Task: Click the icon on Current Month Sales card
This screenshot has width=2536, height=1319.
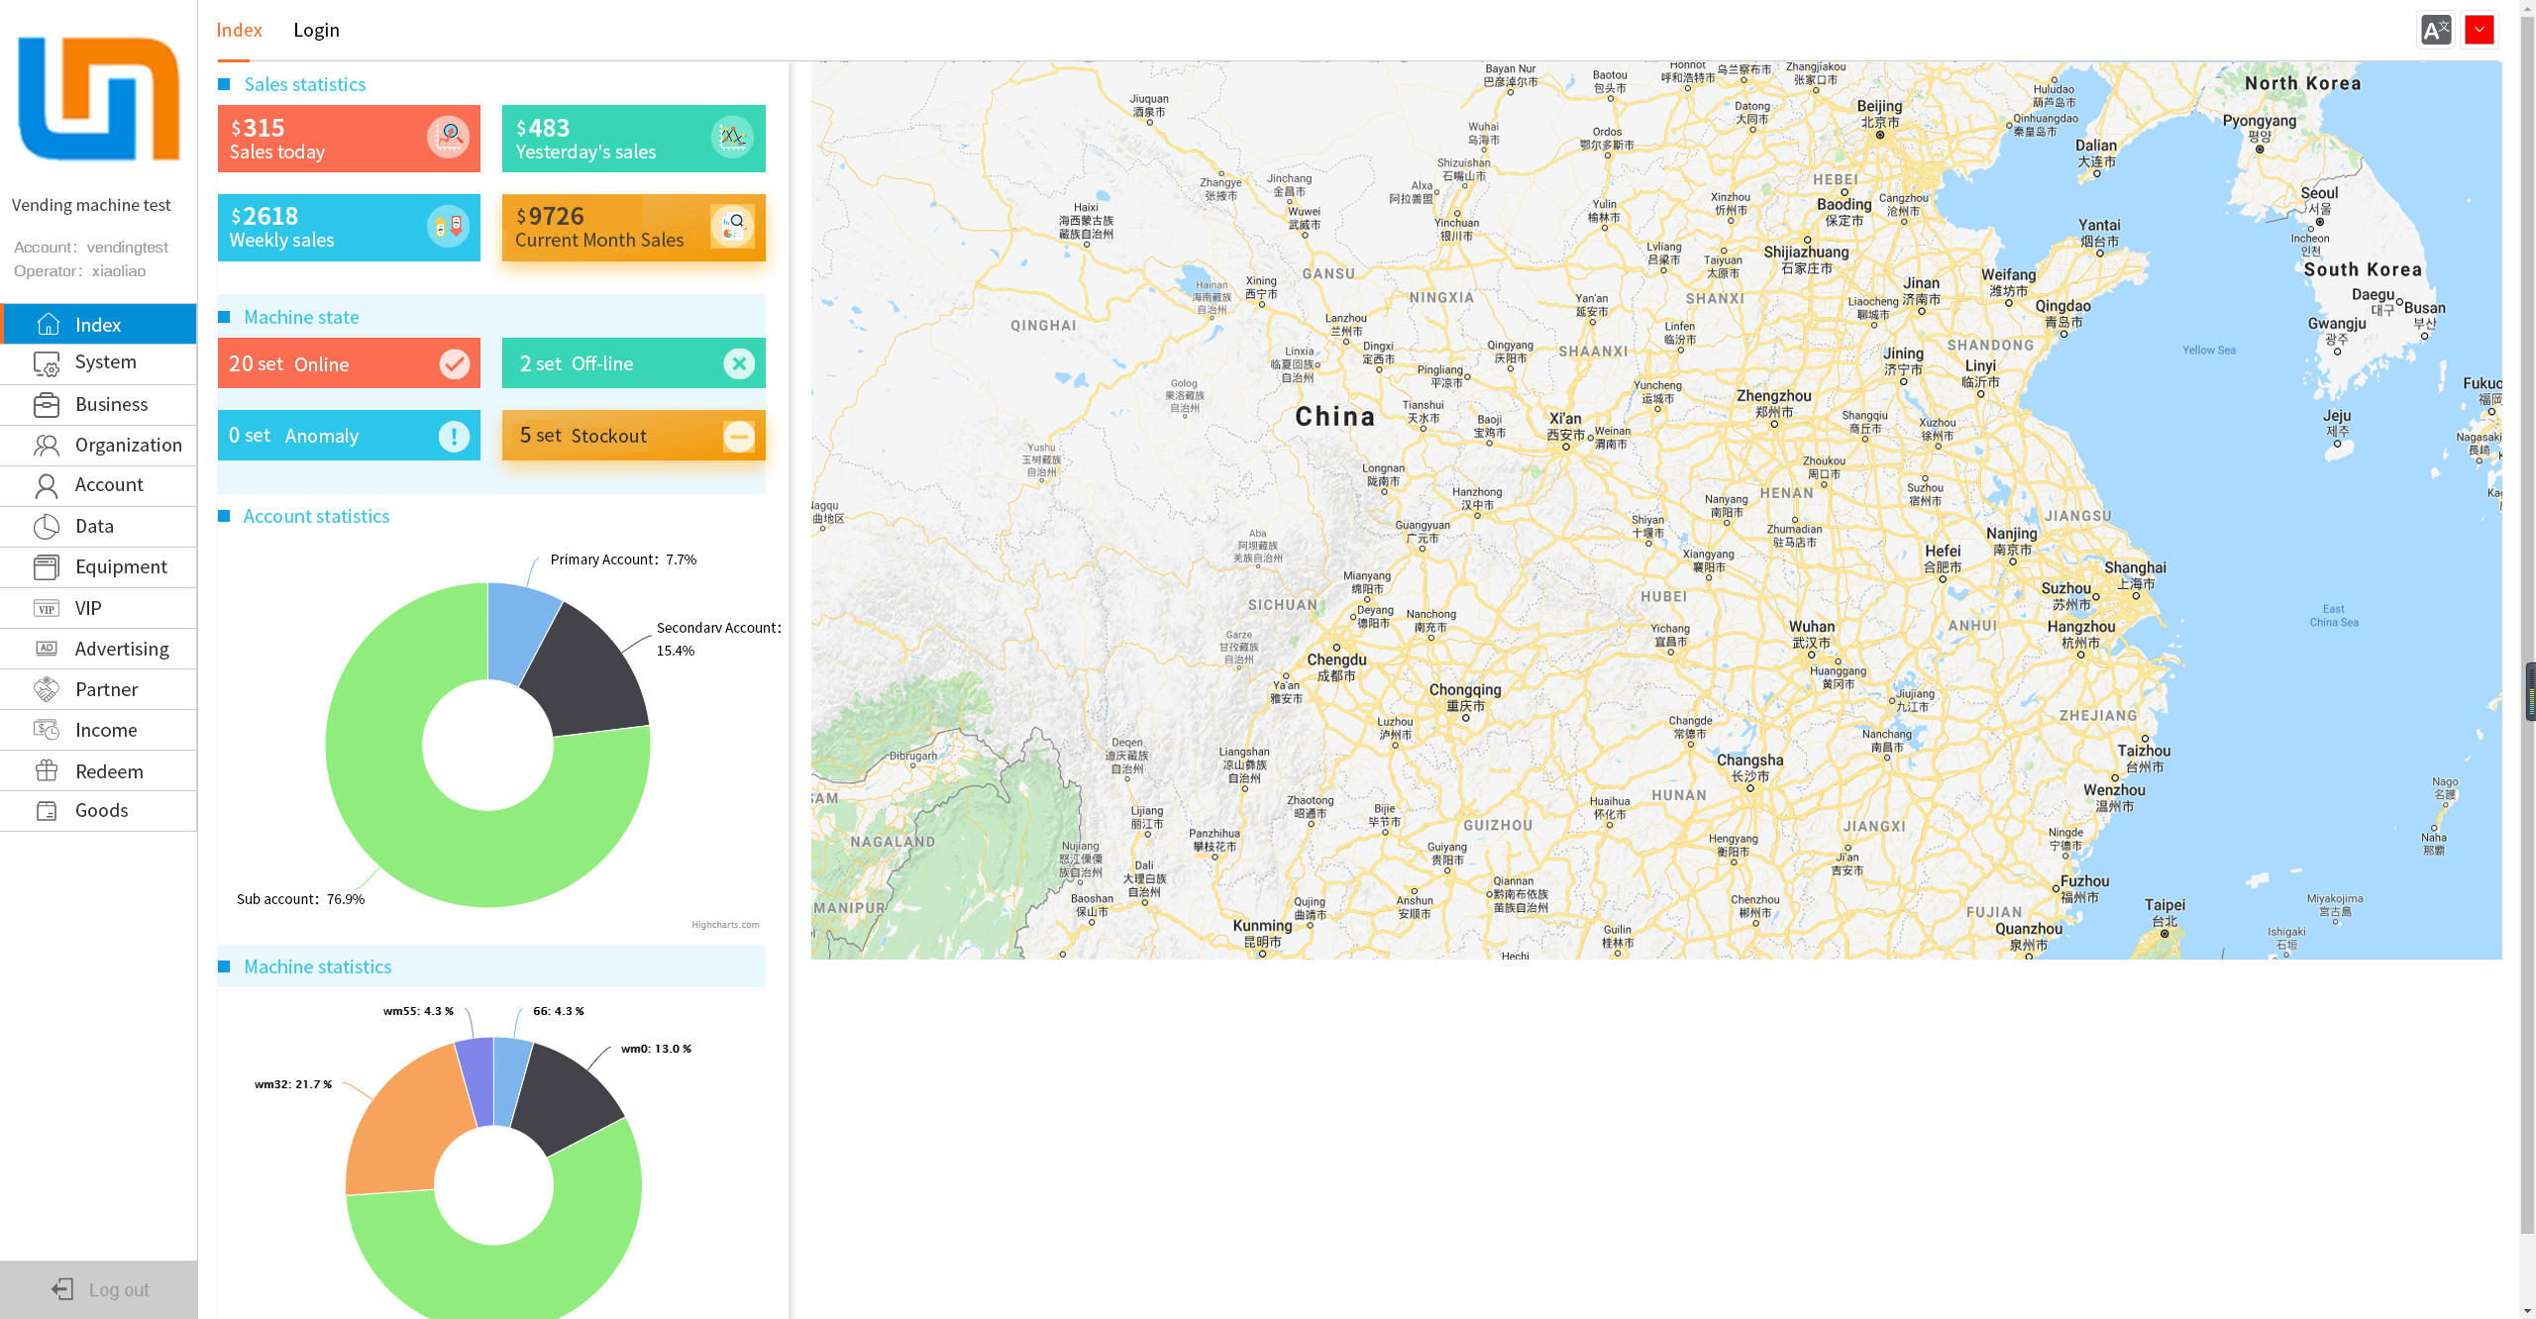Action: [x=732, y=227]
